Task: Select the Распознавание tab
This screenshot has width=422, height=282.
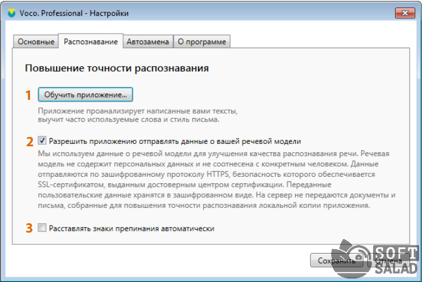Action: (91, 41)
